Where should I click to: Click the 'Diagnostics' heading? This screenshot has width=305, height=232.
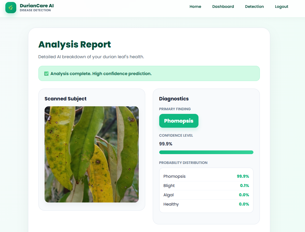click(174, 99)
